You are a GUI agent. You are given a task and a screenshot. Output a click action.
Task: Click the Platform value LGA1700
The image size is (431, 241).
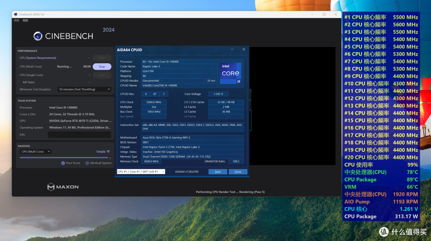tap(179, 71)
